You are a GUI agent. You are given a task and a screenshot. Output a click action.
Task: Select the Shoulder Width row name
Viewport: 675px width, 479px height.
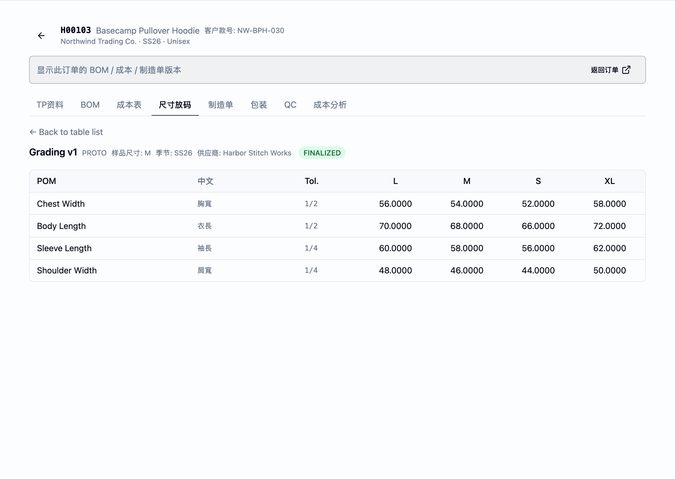67,271
